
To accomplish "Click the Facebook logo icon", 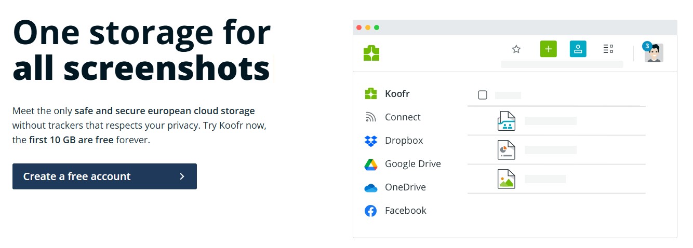I will pos(370,211).
